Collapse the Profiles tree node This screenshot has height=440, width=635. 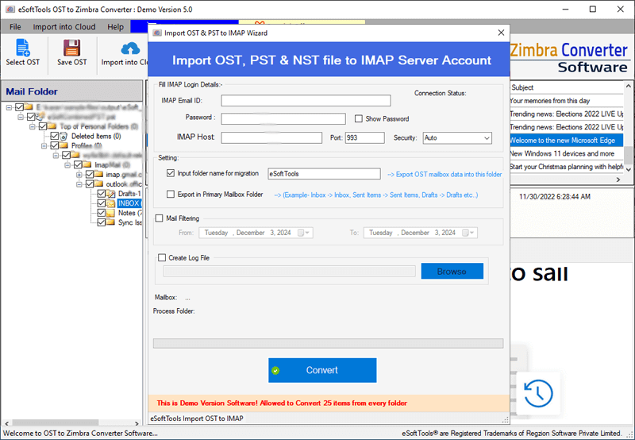click(x=44, y=145)
